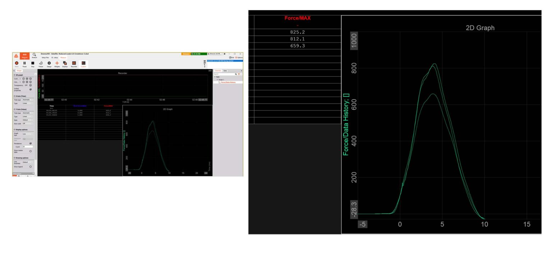Viewport: 552px width, 253px height.
Task: Pause the measurement
Action: tap(24, 63)
